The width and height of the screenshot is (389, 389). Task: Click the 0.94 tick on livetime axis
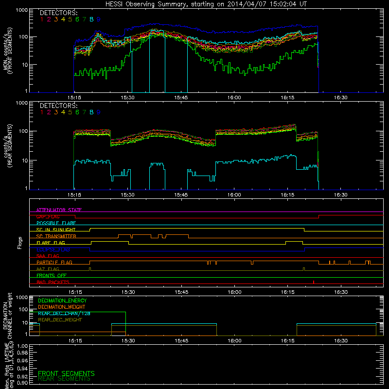23,368
